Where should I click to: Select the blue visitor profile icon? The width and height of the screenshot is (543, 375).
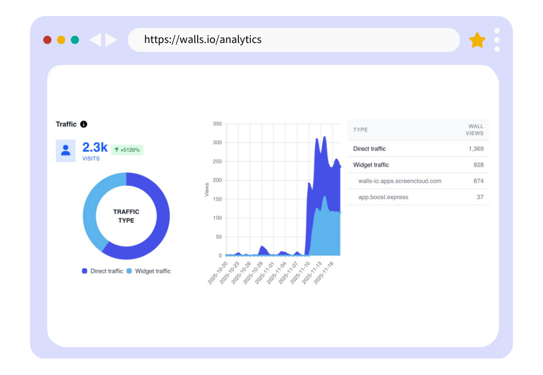click(66, 151)
